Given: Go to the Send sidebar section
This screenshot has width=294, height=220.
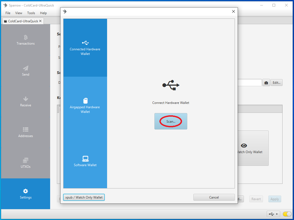Looking at the screenshot, I should click(26, 71).
